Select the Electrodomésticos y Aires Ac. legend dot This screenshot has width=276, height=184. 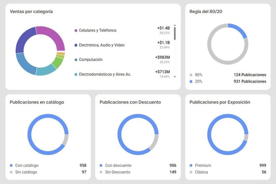click(76, 74)
